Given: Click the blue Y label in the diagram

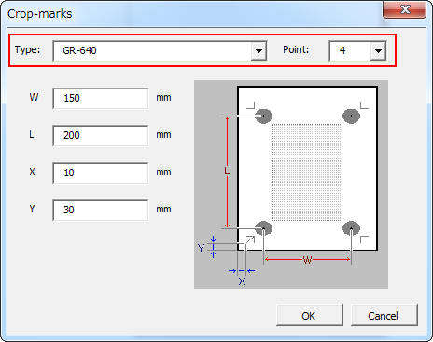Looking at the screenshot, I should (x=201, y=248).
